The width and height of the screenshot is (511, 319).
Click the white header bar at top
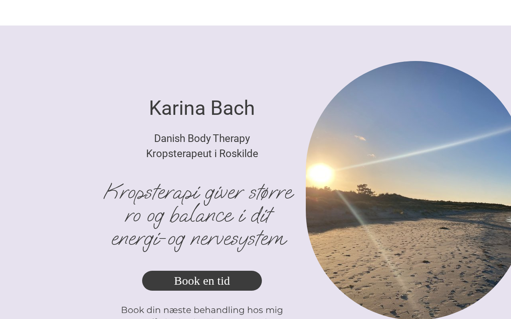255,13
